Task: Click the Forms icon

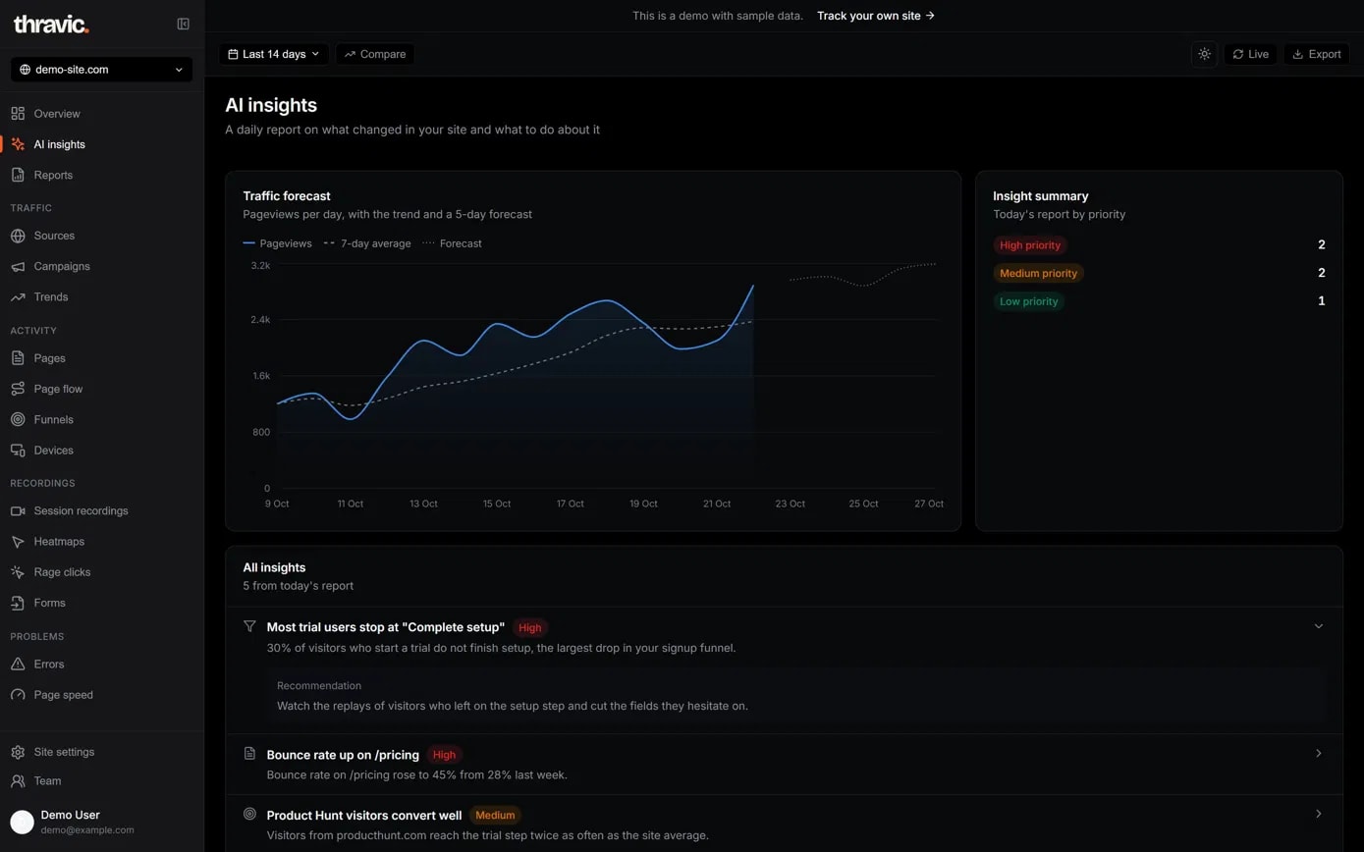Action: pyautogui.click(x=18, y=603)
